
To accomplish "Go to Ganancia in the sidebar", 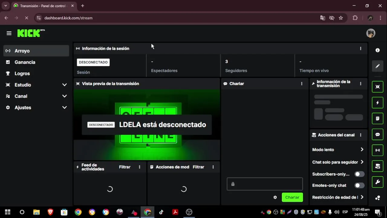I will click(37, 62).
